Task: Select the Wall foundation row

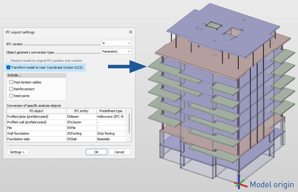Action: [x=35, y=133]
